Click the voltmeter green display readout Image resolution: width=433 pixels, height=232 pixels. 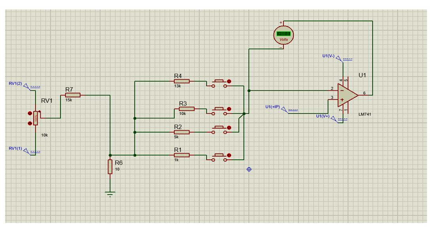[x=284, y=34]
